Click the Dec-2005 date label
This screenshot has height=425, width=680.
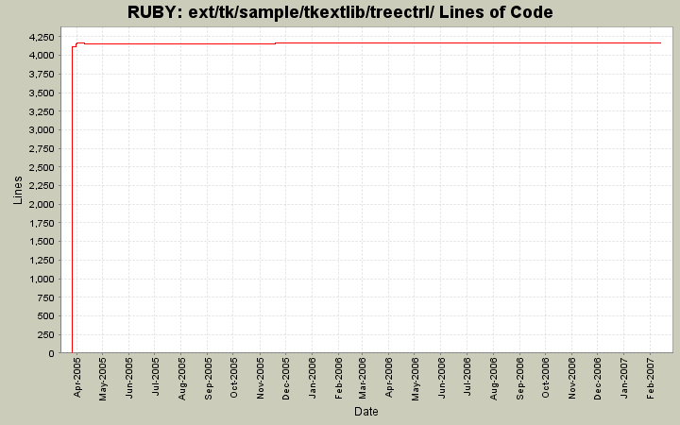[x=285, y=379]
